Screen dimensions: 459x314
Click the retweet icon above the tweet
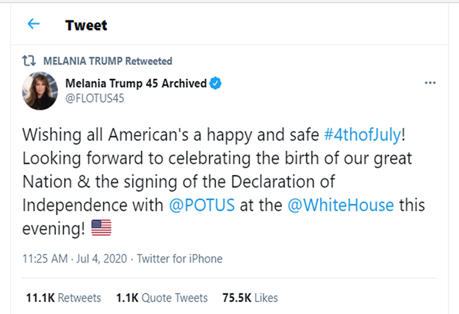tap(29, 61)
